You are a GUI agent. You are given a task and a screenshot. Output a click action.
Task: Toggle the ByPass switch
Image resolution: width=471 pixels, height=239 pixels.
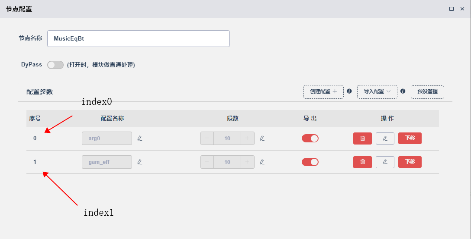[55, 65]
